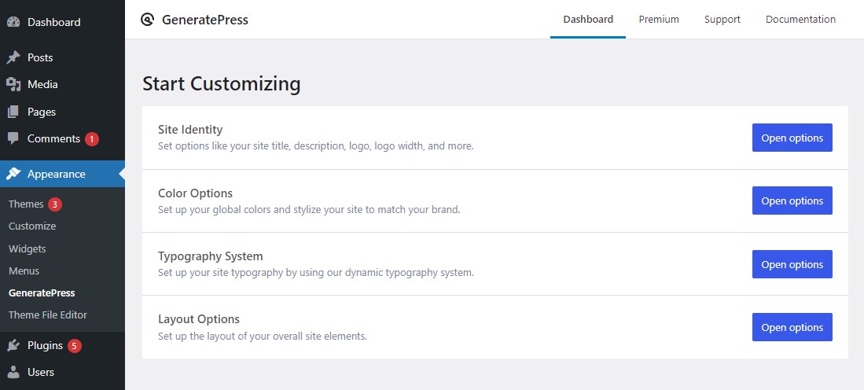
Task: Click the red Comments count badge
Action: [91, 139]
